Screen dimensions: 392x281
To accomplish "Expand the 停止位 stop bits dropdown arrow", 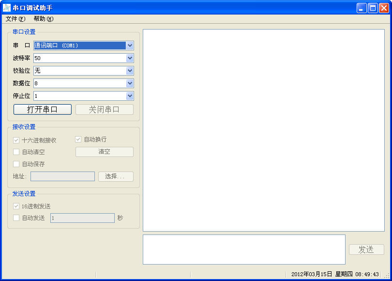I will pos(130,96).
